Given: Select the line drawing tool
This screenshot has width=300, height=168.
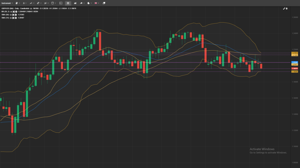Looking at the screenshot, I should coord(31,3).
